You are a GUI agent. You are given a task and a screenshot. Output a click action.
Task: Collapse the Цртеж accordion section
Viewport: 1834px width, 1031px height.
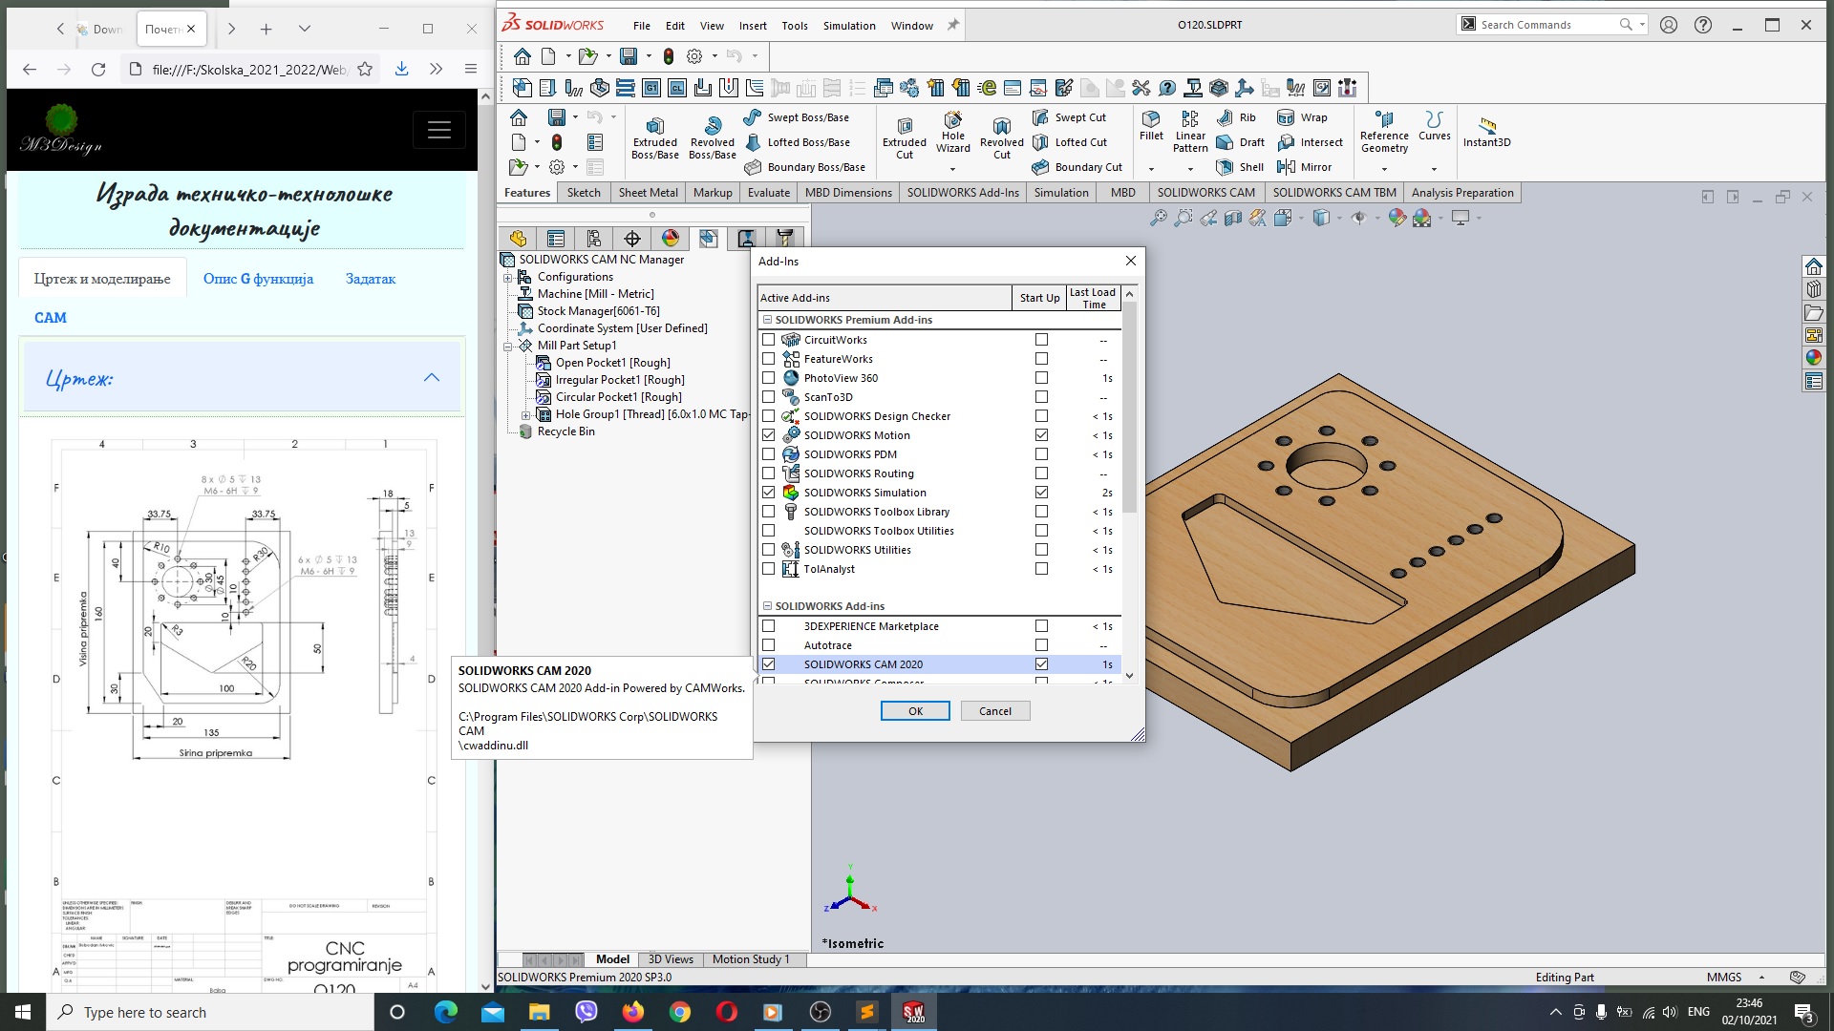(x=432, y=378)
